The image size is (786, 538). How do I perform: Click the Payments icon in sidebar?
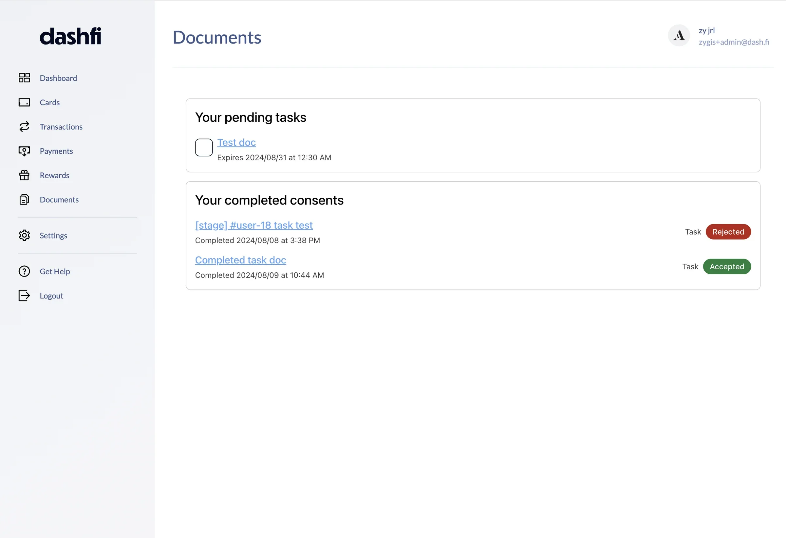point(24,151)
